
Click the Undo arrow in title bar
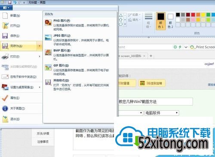point(15,2)
